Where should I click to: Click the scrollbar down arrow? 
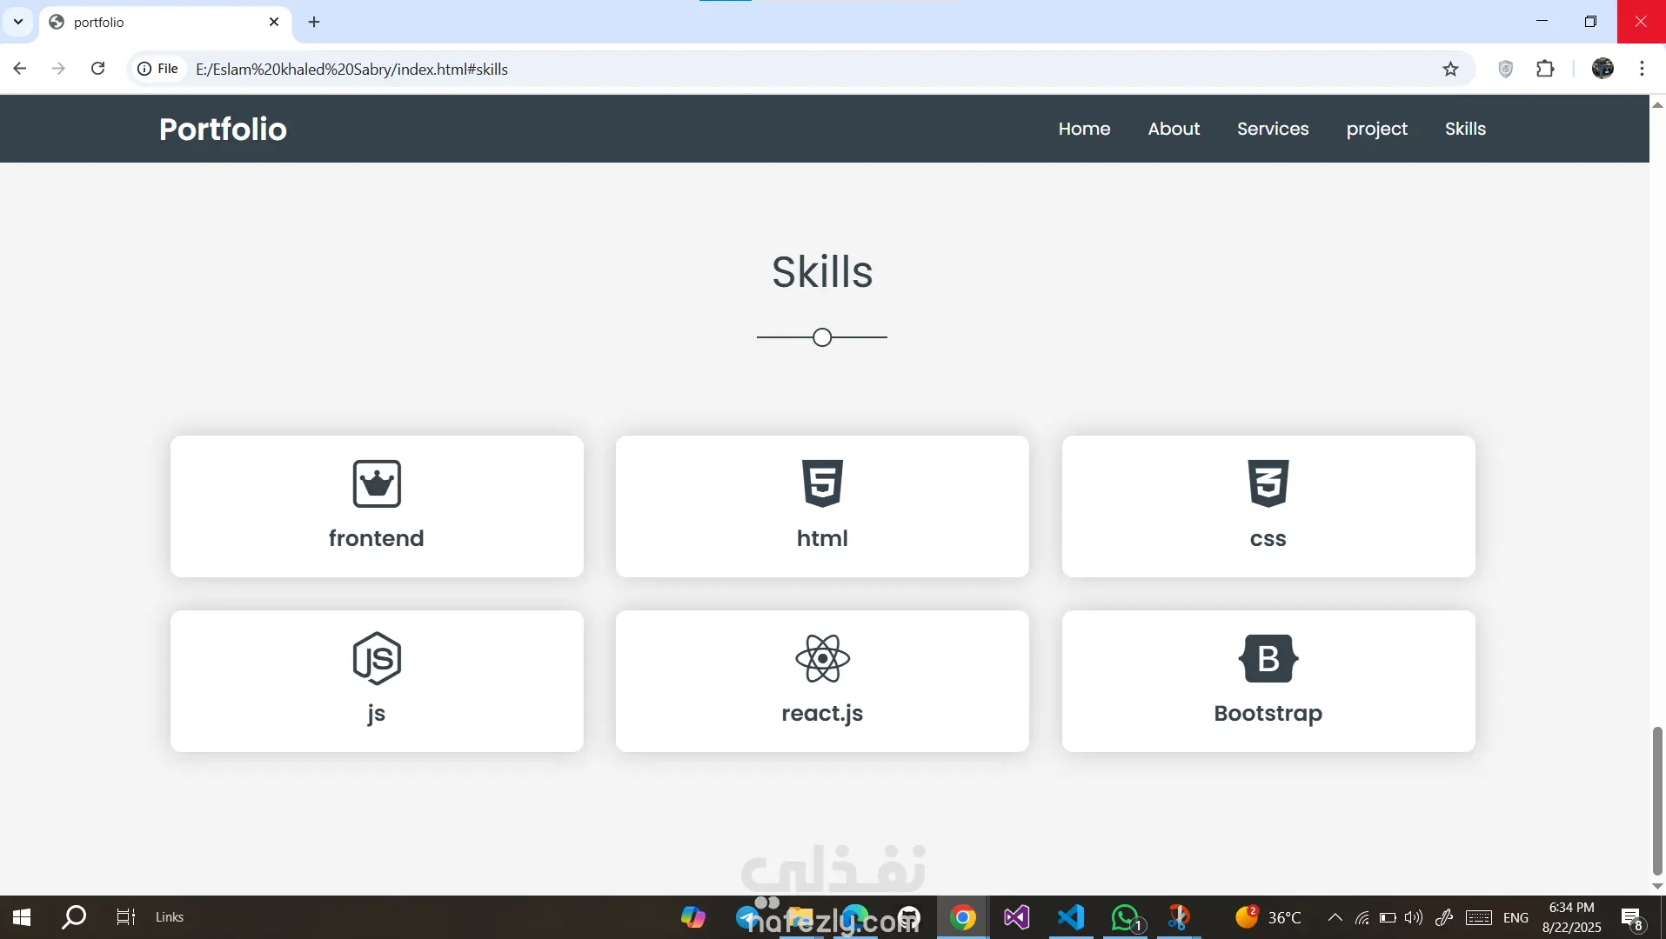pos(1657,886)
